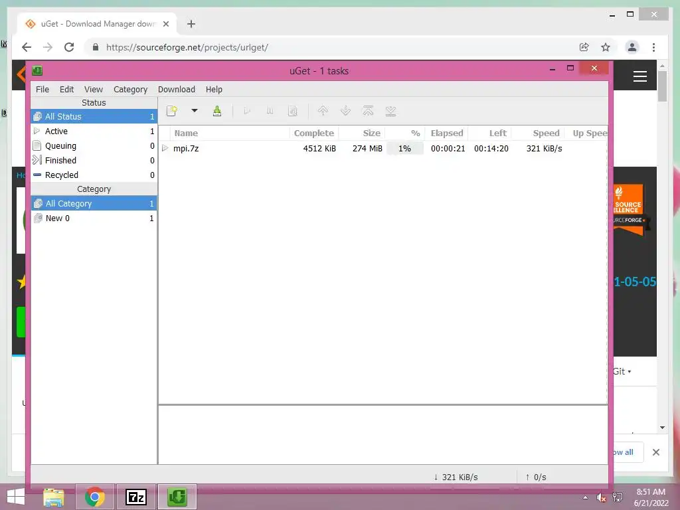Viewport: 680px width, 510px height.
Task: Click the 1% progress bar of mpi.7z
Action: point(405,148)
